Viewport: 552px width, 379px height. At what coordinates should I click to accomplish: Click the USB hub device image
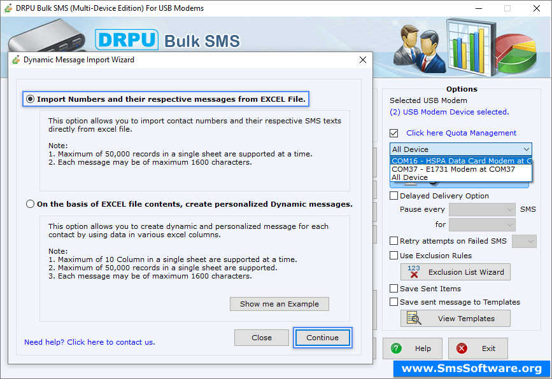point(46,36)
